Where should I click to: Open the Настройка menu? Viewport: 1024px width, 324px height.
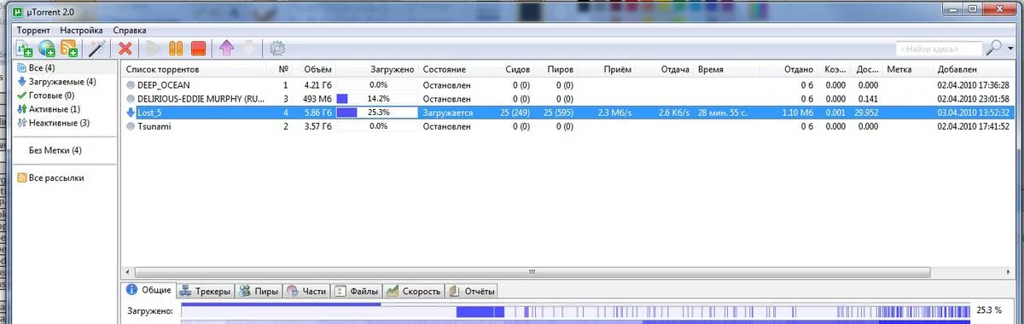pos(81,30)
